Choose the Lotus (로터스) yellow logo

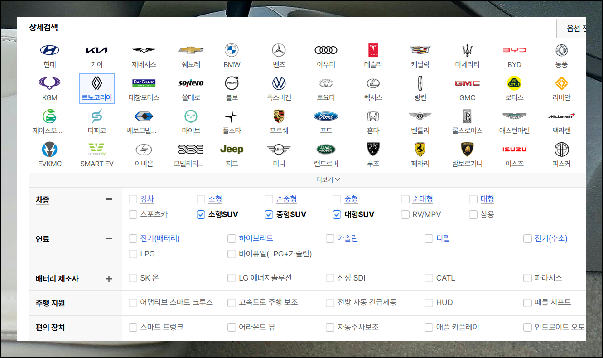[x=515, y=83]
